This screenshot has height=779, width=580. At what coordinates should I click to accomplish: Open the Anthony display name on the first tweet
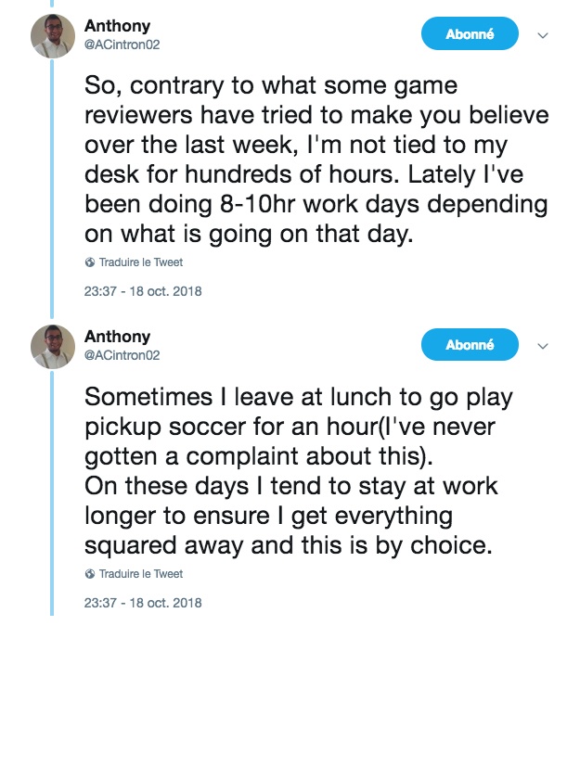(x=117, y=26)
